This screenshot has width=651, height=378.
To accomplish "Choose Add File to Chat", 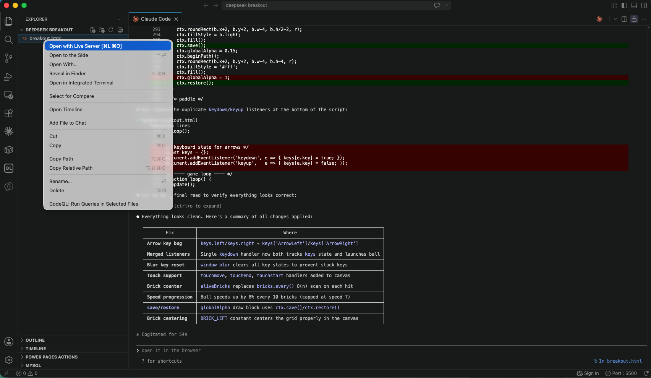I will (x=108, y=123).
